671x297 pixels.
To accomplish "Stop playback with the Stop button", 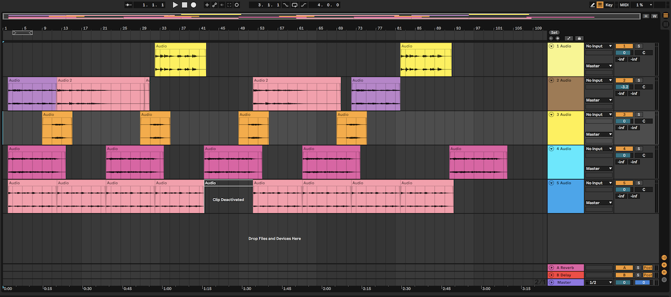I will coord(184,4).
